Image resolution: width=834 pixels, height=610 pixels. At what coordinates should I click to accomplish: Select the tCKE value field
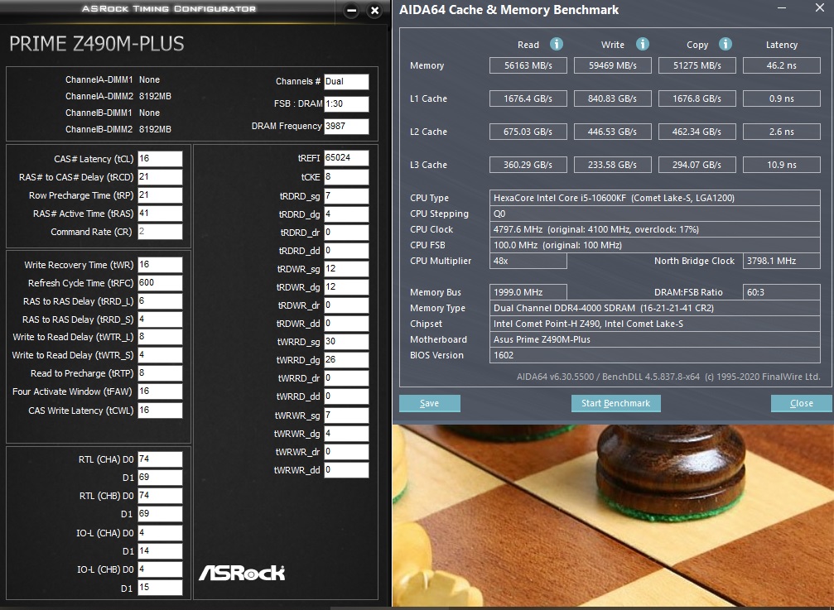346,177
